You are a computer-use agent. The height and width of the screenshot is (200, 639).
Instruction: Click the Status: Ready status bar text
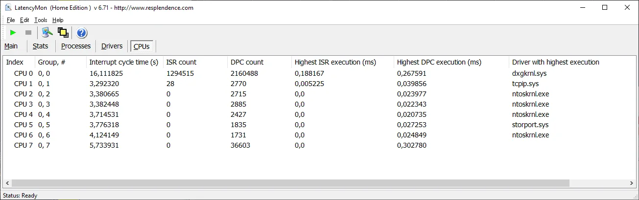(20, 196)
